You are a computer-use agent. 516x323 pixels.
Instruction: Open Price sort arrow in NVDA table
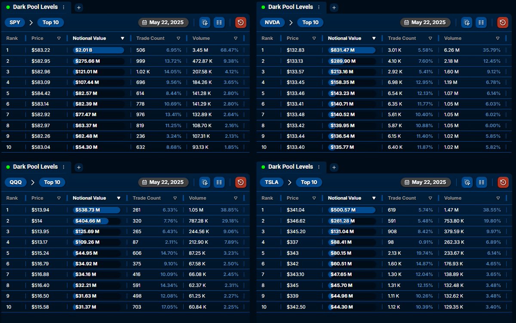point(314,38)
